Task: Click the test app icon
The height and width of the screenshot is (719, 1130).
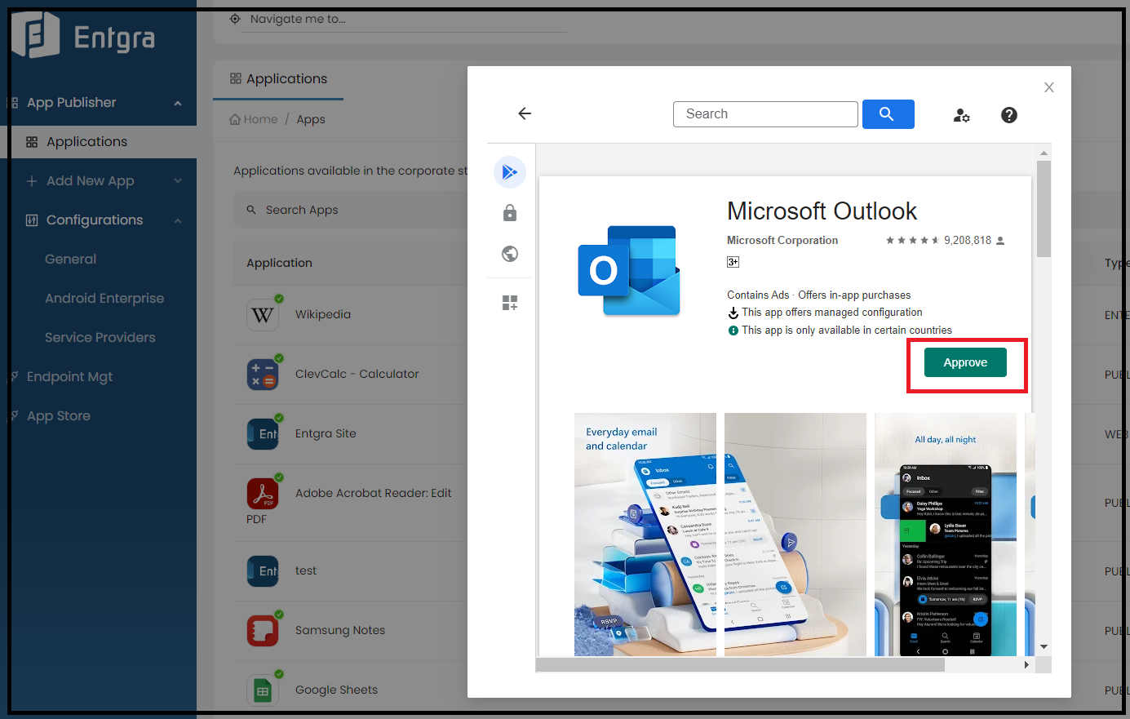Action: (x=263, y=570)
